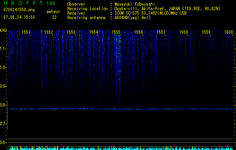This screenshot has height=150, width=236.
Task: Click the 1553 time marker
Action: click(71, 32)
